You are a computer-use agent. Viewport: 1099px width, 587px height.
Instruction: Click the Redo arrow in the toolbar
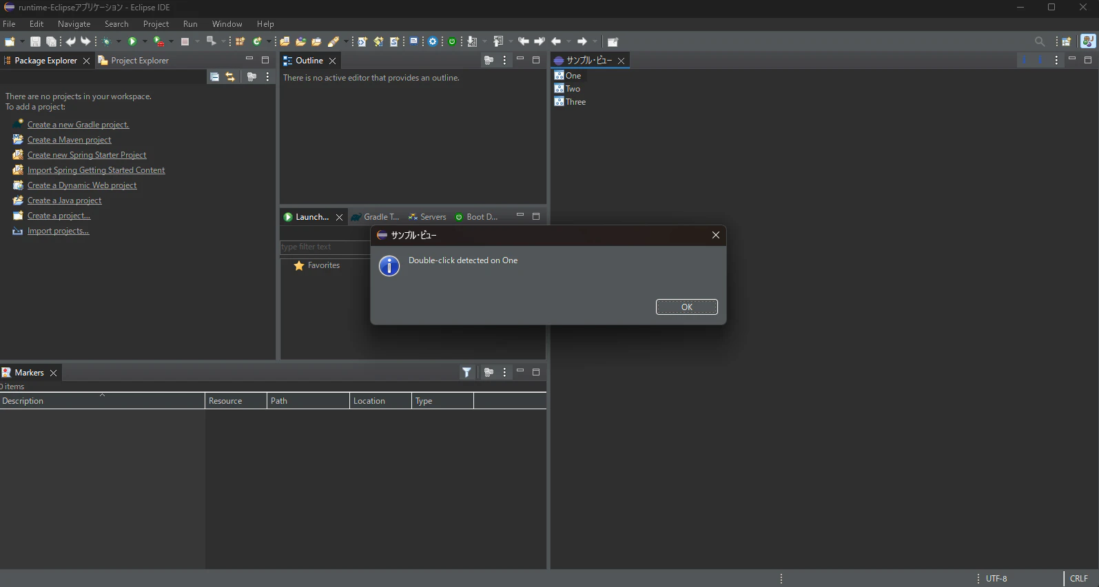[85, 42]
